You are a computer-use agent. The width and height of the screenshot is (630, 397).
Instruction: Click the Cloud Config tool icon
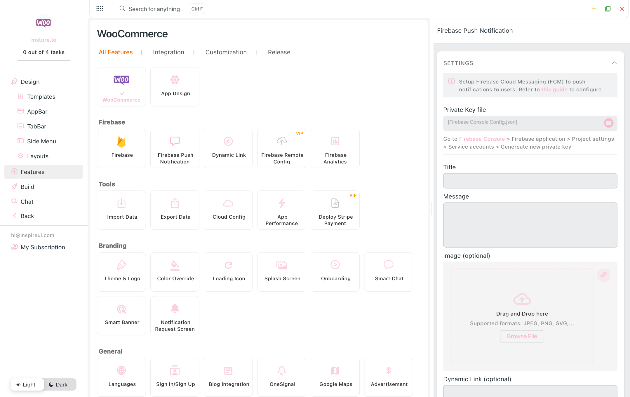coord(228,203)
